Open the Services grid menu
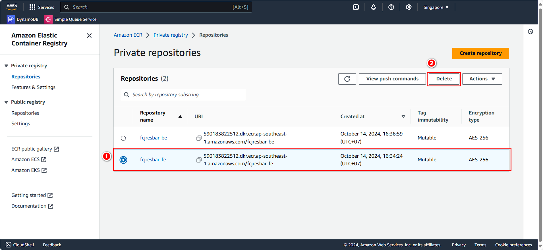The height and width of the screenshot is (250, 543). 42,7
